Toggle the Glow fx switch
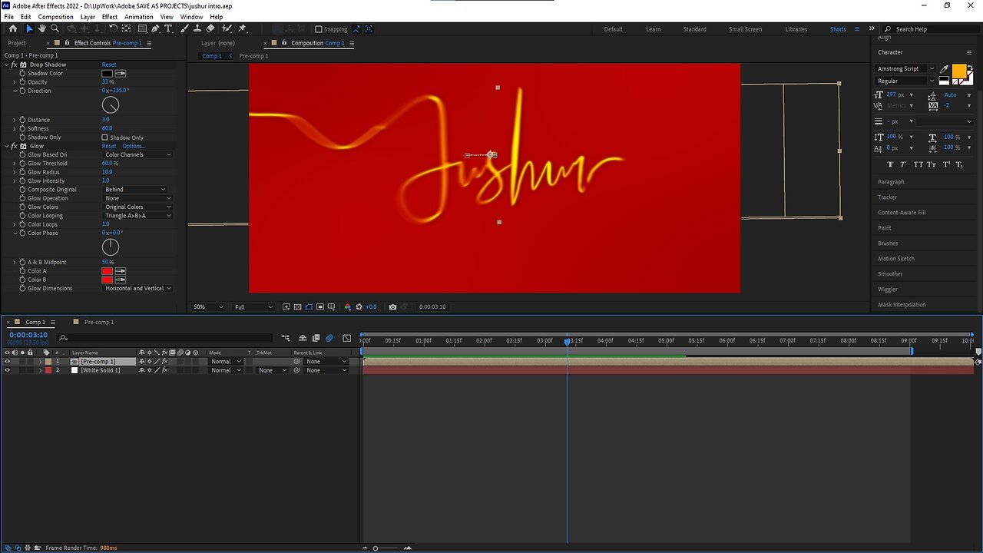This screenshot has height=553, width=983. click(x=15, y=146)
